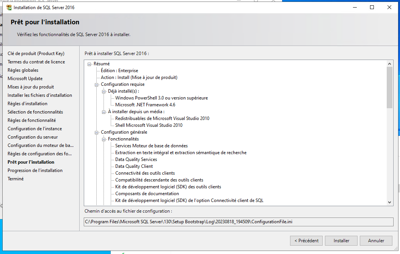Go back with the Précédent button
Viewport: 400px width, 254px height.
tap(306, 241)
